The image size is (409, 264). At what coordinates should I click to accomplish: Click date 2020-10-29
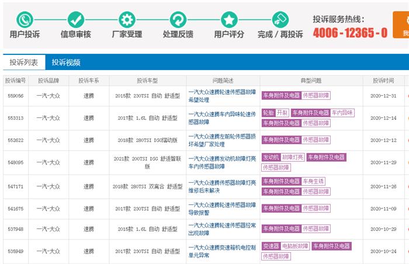tap(383, 229)
